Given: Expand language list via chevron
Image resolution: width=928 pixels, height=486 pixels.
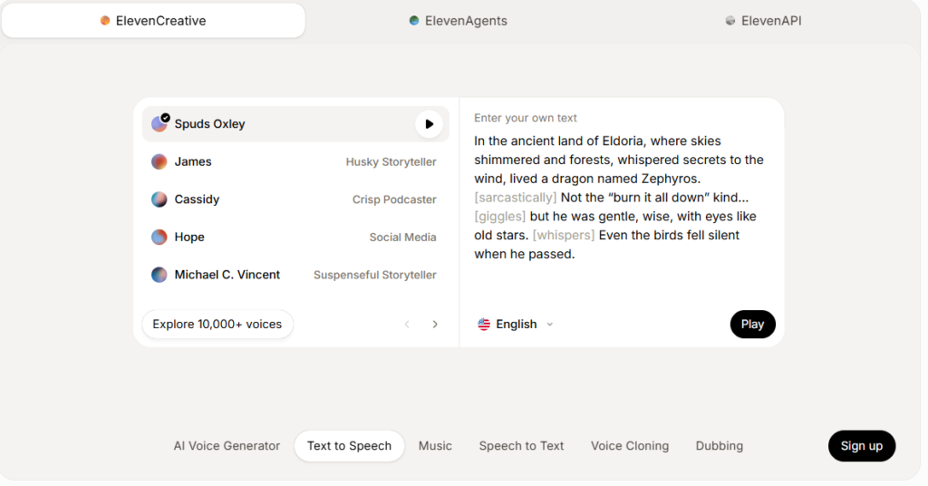Looking at the screenshot, I should (550, 325).
